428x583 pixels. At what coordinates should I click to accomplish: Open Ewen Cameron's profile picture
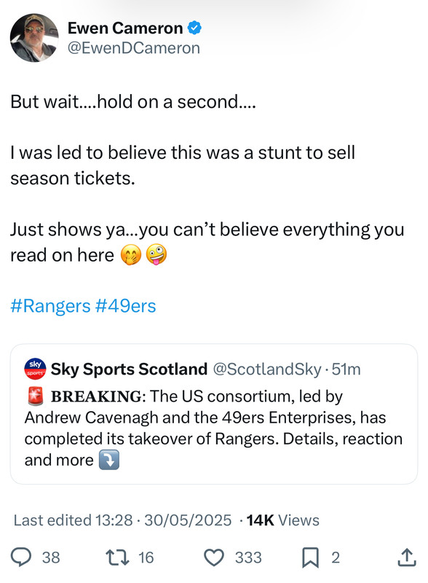34,38
